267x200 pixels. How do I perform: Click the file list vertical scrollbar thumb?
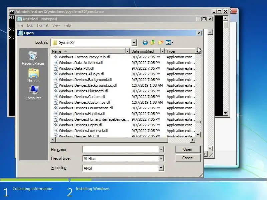[x=198, y=122]
